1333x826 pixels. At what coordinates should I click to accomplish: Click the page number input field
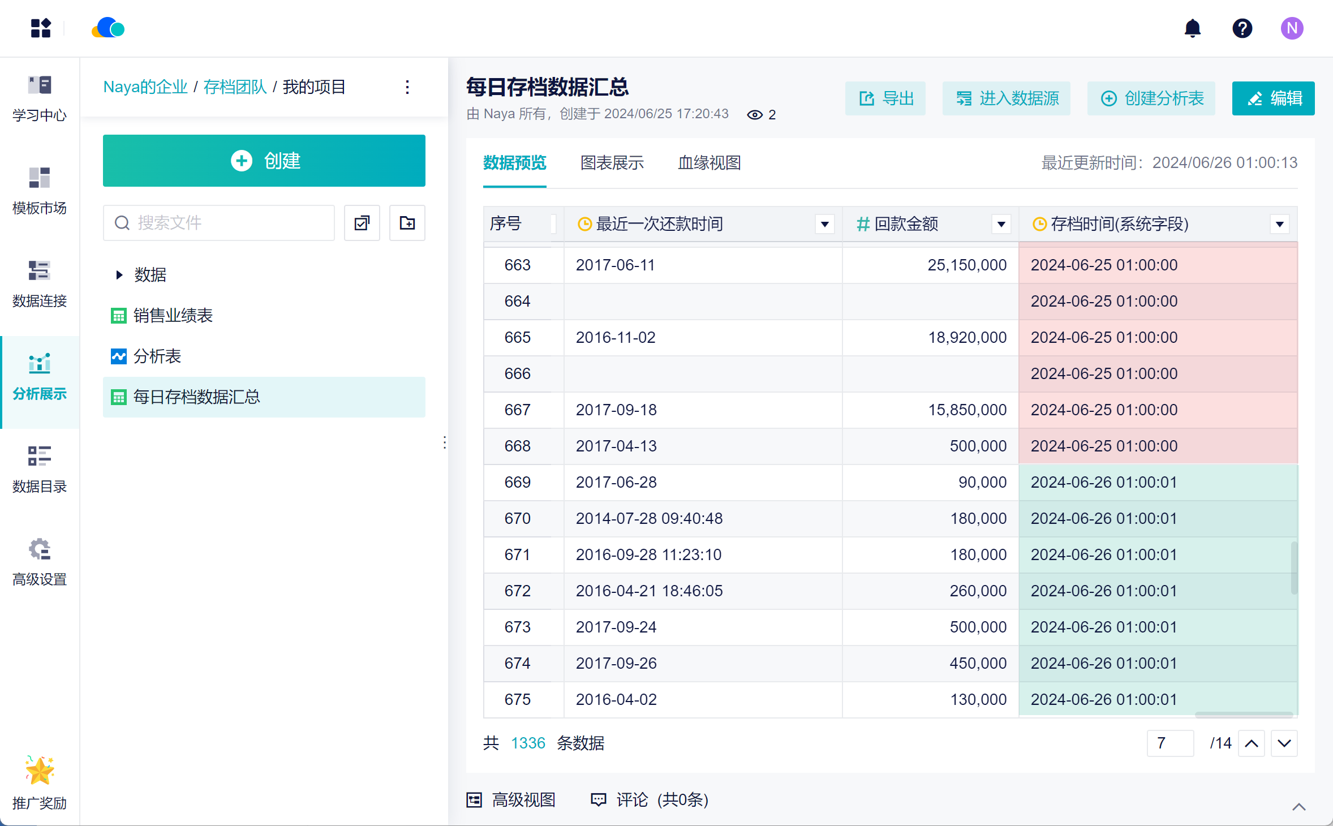click(x=1169, y=743)
